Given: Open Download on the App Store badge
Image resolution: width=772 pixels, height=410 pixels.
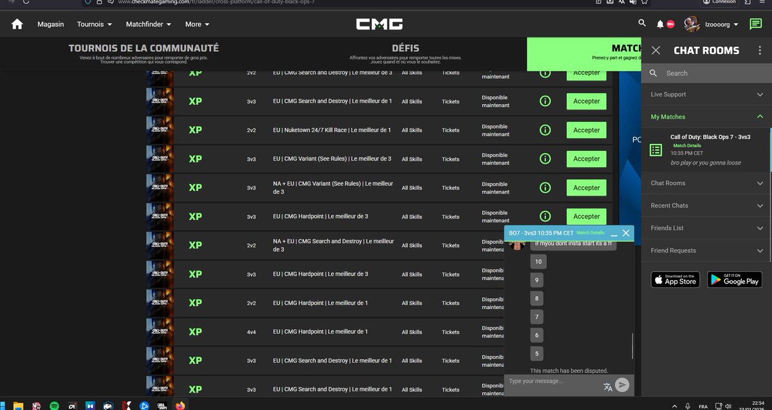Looking at the screenshot, I should point(675,280).
